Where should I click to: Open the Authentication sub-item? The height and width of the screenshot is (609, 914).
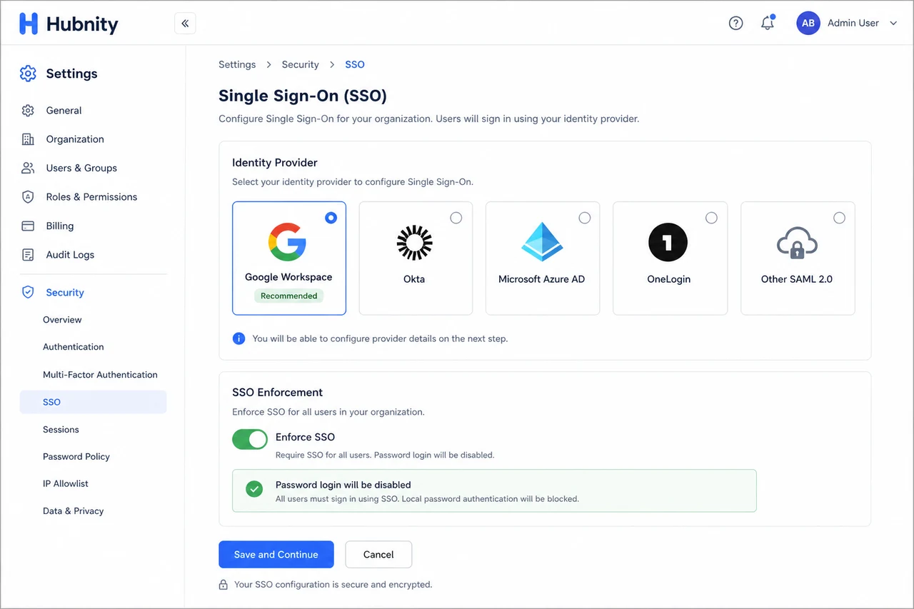click(x=74, y=347)
